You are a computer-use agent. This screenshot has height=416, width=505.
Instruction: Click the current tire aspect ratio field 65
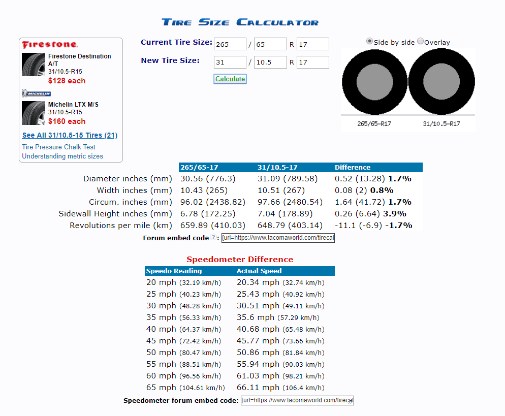coord(270,44)
